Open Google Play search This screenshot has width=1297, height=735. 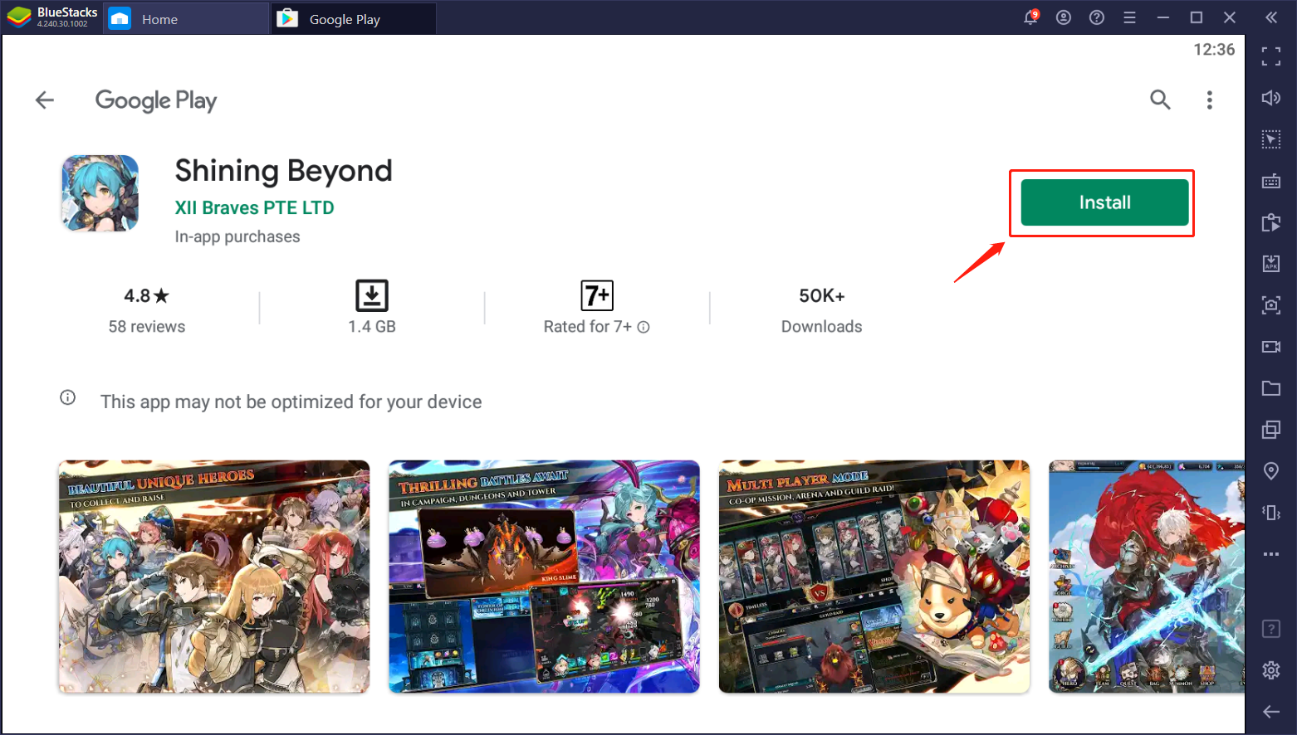pos(1160,100)
